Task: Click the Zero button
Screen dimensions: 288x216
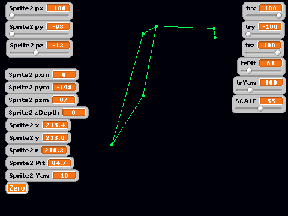Action: [x=17, y=188]
